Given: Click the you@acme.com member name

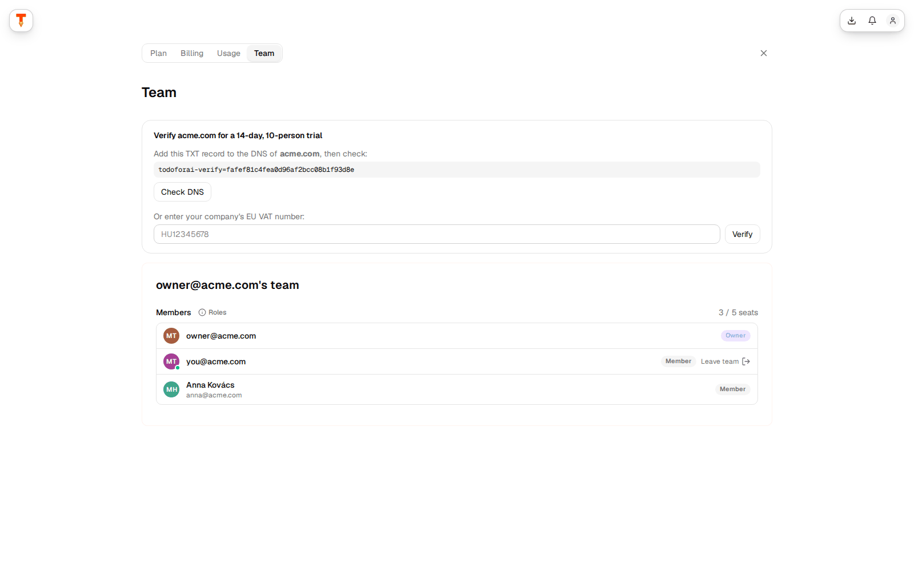Looking at the screenshot, I should click(216, 361).
